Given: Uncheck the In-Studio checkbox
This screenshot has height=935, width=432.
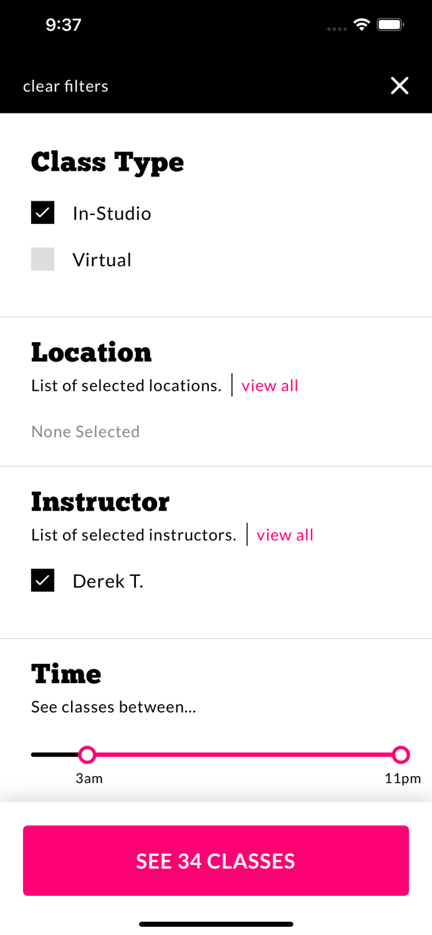Looking at the screenshot, I should click(x=42, y=213).
